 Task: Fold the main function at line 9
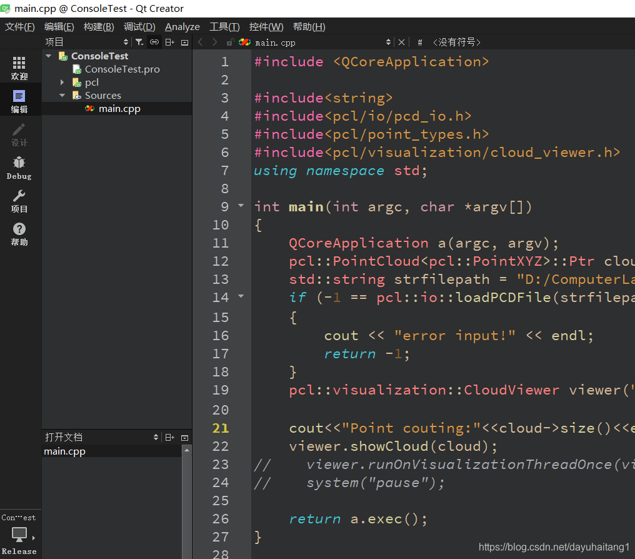pos(241,206)
